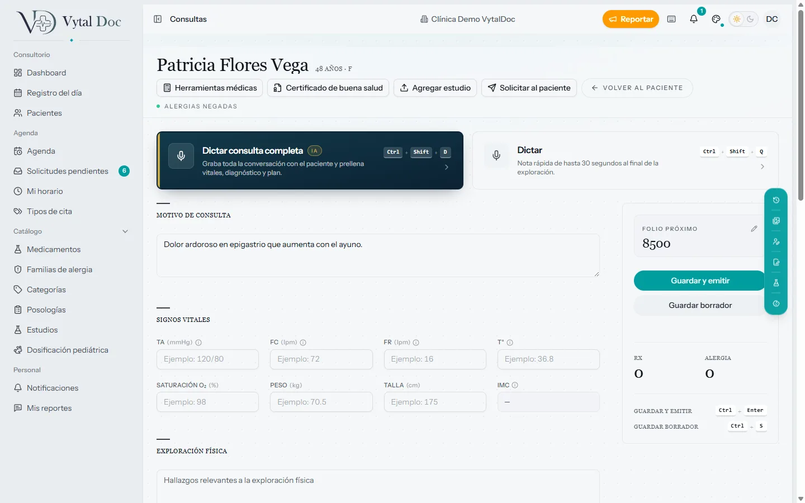Open the keyboard shortcuts icon in header
The width and height of the screenshot is (805, 503).
click(x=671, y=19)
